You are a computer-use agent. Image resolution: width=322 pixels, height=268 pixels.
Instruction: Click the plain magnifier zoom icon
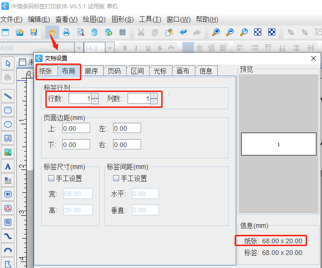coord(244,32)
